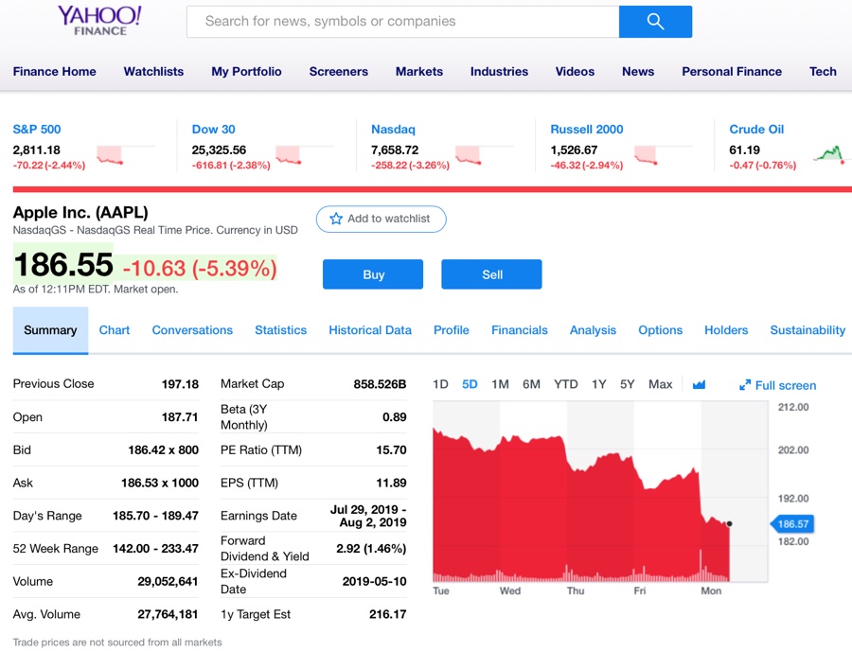Screen dimensions: 852x652
Task: Open My Portfolio in the navigation bar
Action: 247,72
